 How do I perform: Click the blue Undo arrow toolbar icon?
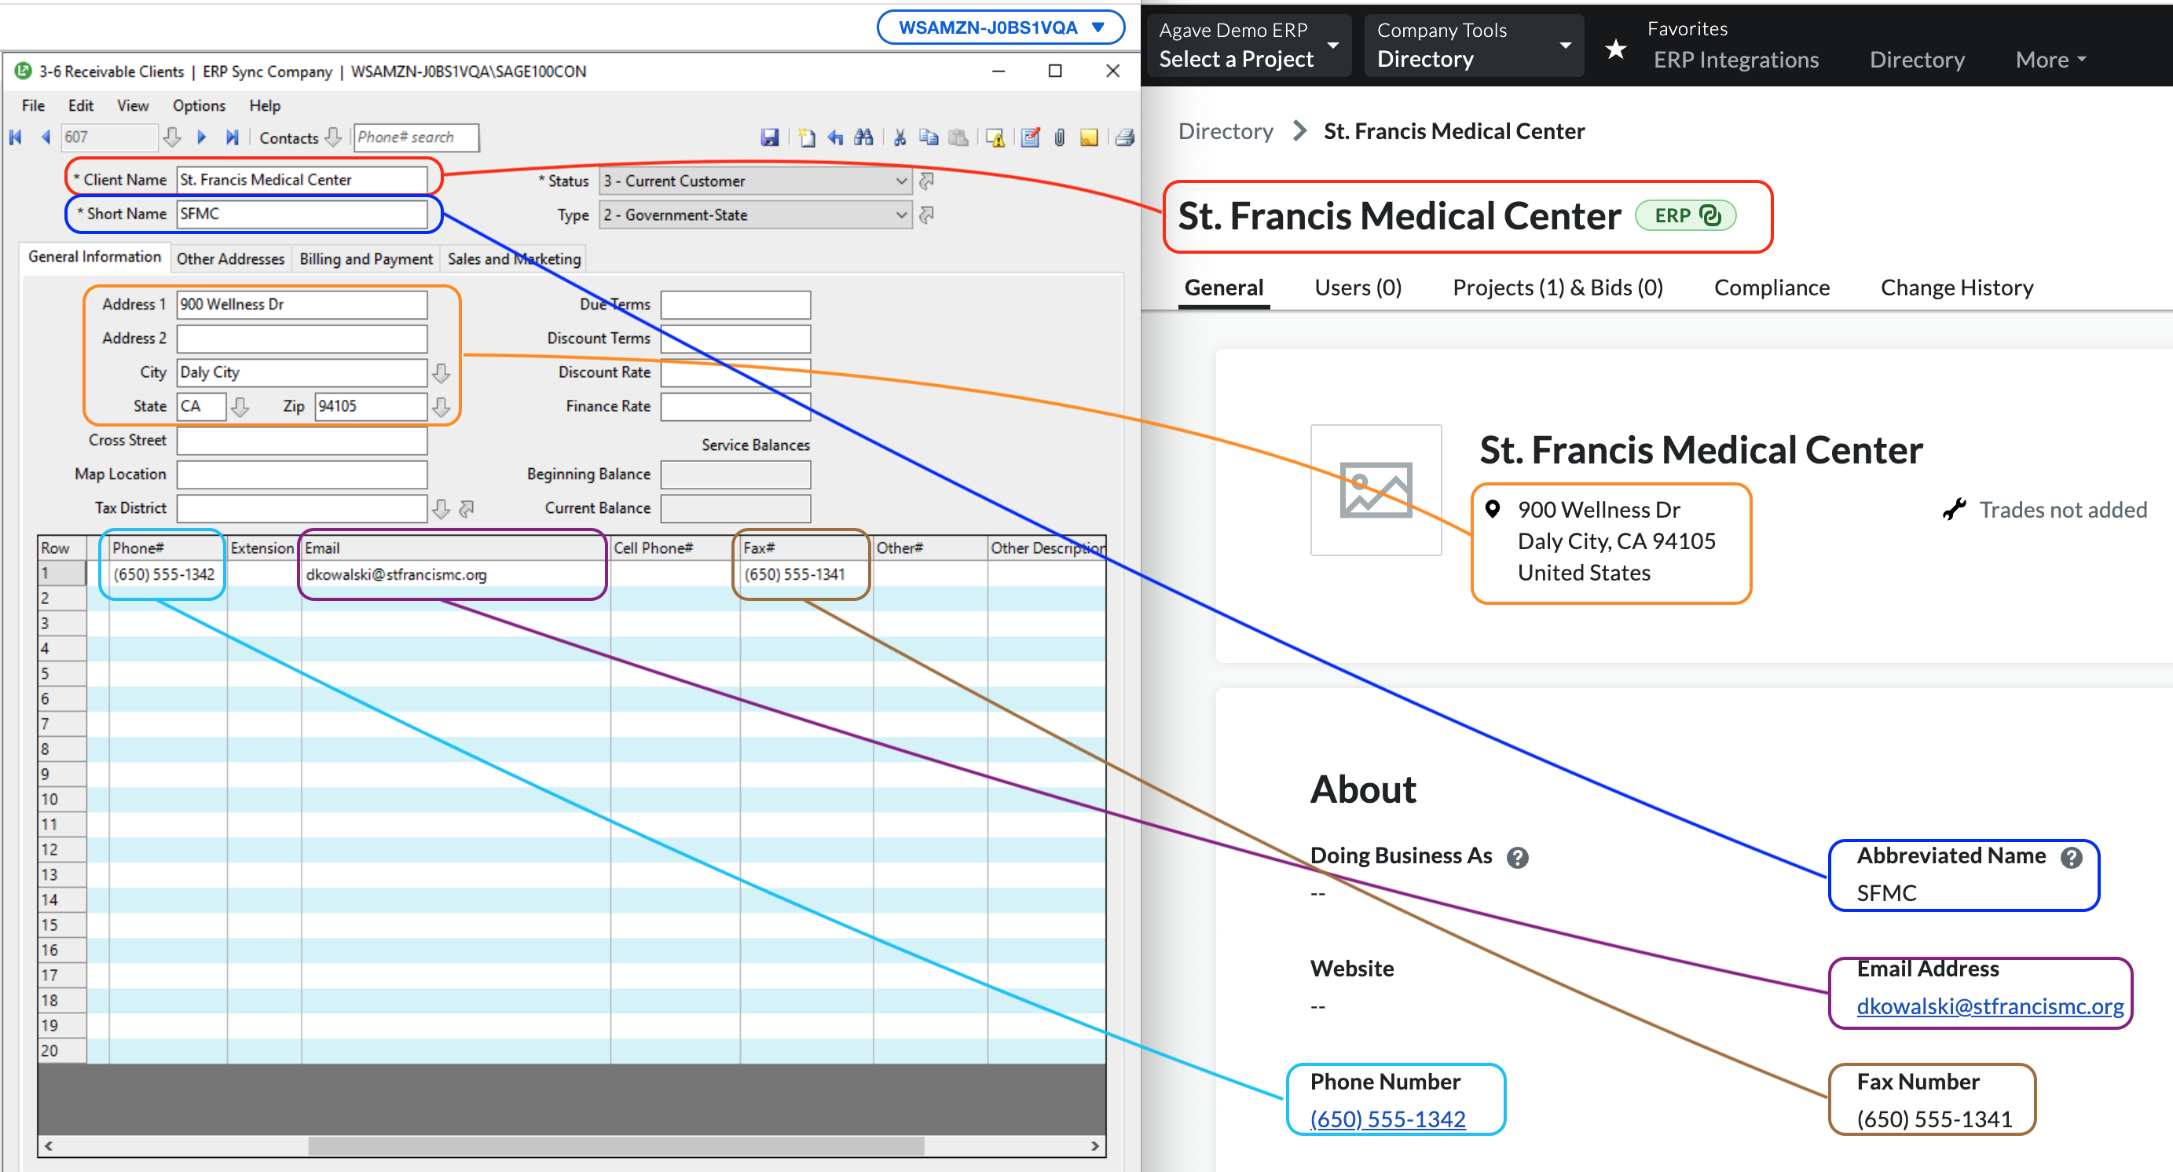pyautogui.click(x=835, y=137)
